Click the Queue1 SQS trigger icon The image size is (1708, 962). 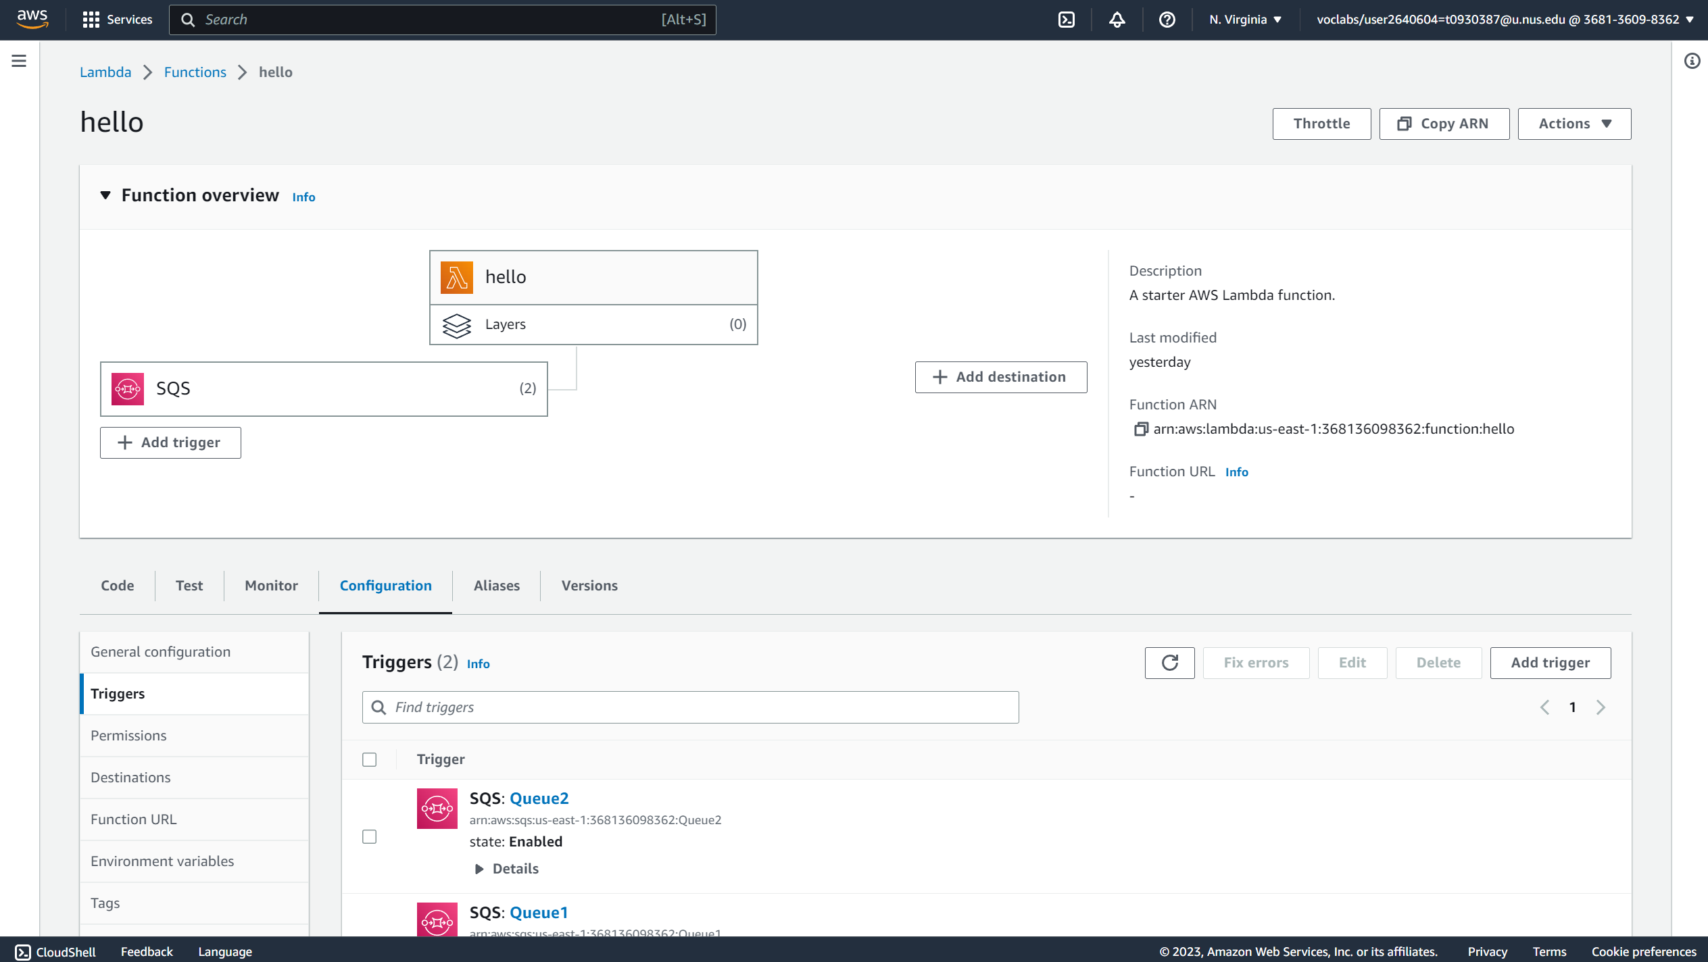437,919
